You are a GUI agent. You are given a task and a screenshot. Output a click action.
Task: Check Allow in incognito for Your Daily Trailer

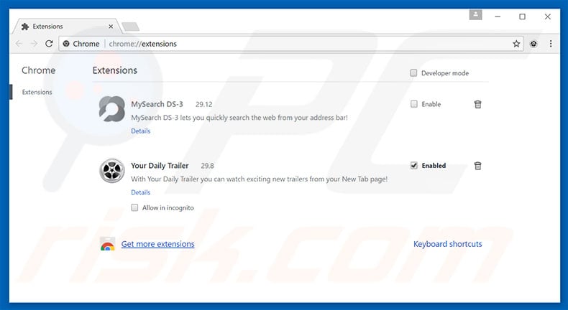[134, 207]
